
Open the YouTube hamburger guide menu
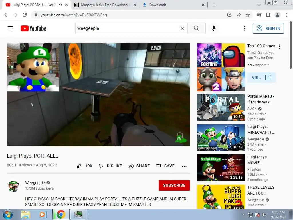tap(10, 28)
